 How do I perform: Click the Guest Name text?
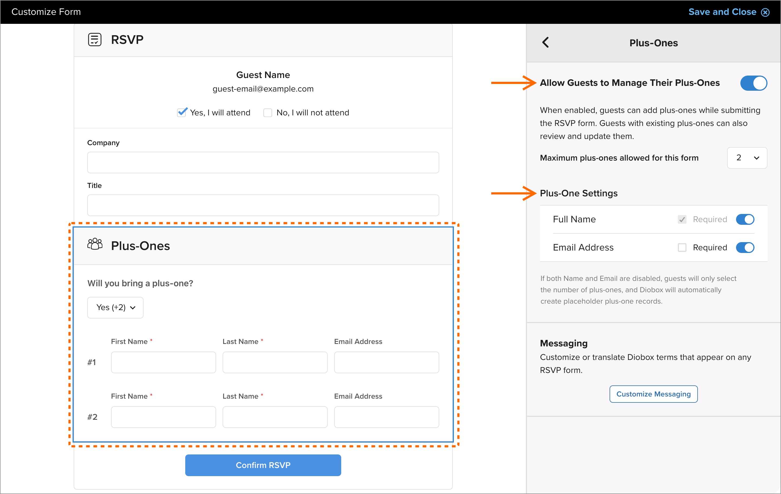point(263,75)
